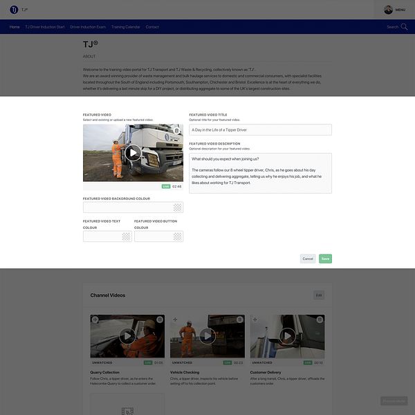415x415 pixels.
Task: Open the user avatar menu
Action: point(388,10)
